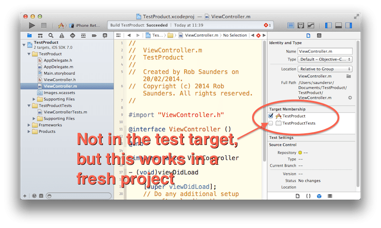Reveal full path in Finder arrow
381x228 pixels.
(x=350, y=97)
